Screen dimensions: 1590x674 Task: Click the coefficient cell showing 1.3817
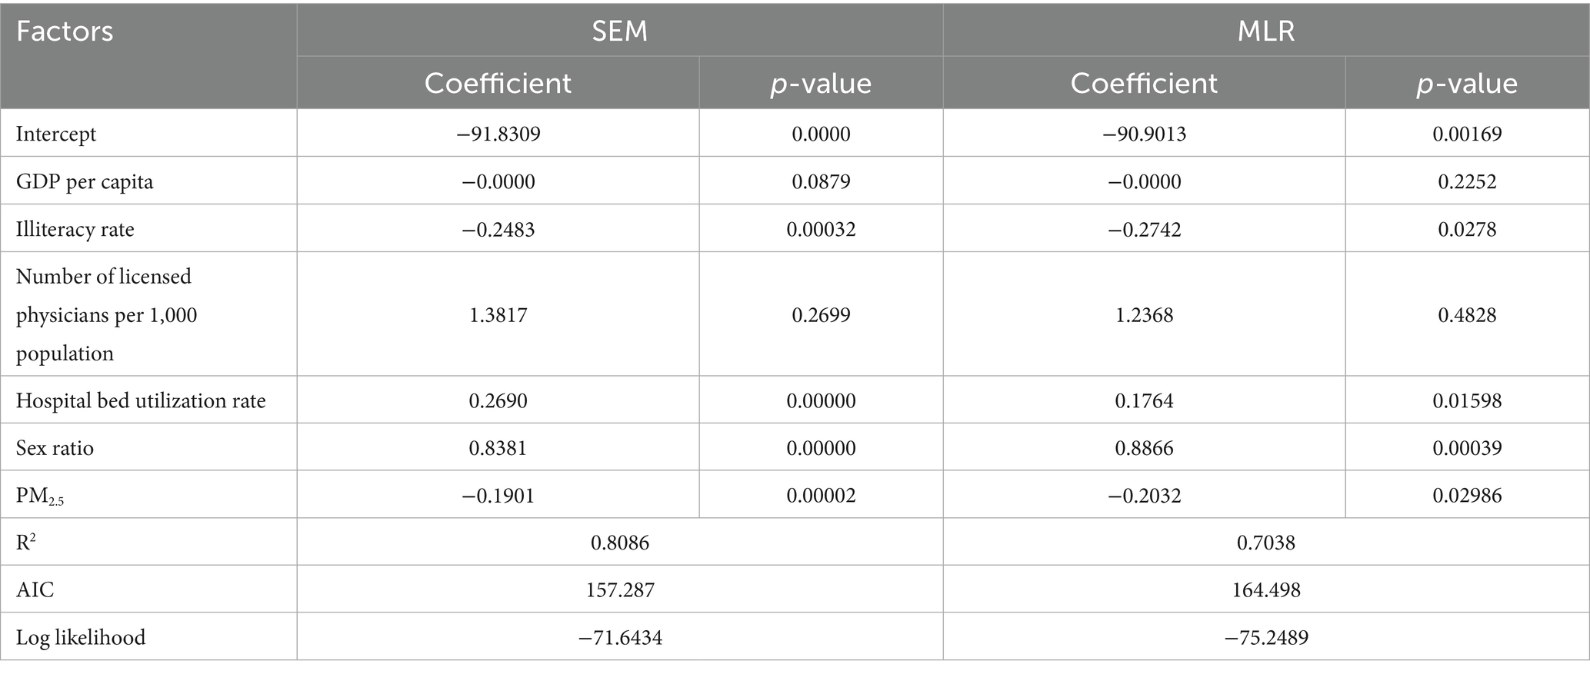(x=498, y=314)
